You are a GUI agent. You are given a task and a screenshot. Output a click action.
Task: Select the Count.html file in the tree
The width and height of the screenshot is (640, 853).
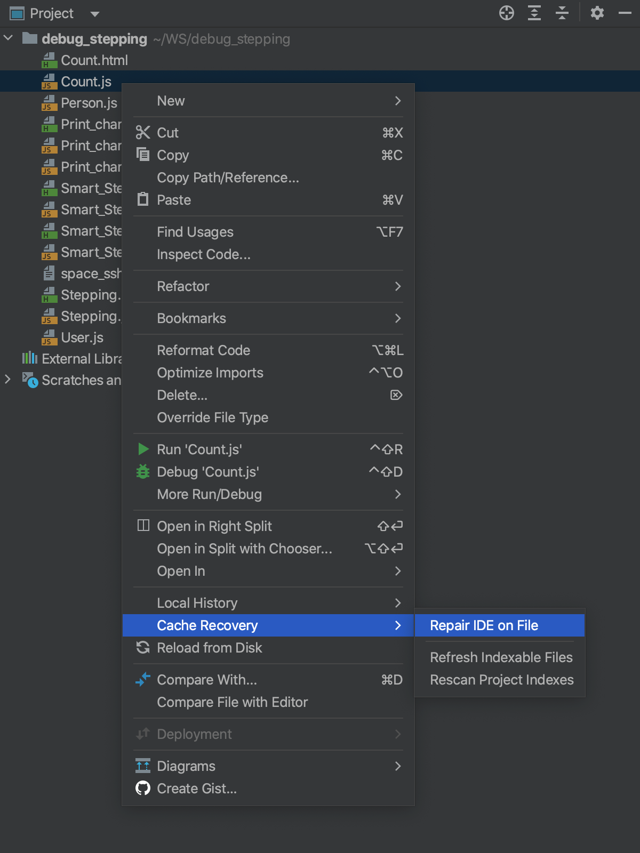[x=94, y=60]
